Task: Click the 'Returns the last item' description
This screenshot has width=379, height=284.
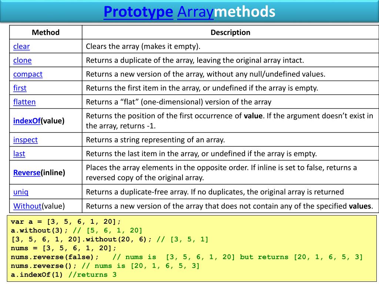Action: [201, 154]
